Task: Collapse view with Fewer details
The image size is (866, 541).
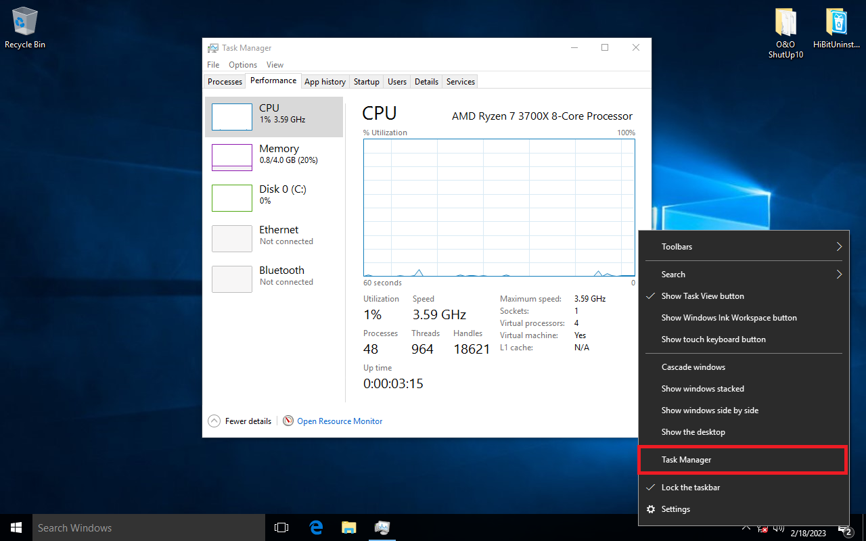Action: 240,421
